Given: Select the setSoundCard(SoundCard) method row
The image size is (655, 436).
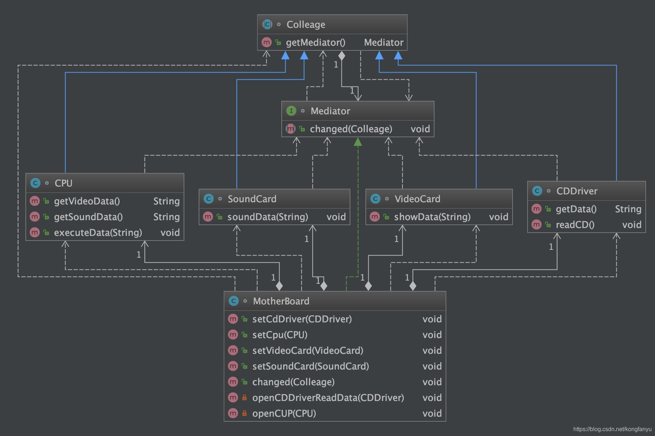Looking at the screenshot, I should (x=335, y=366).
